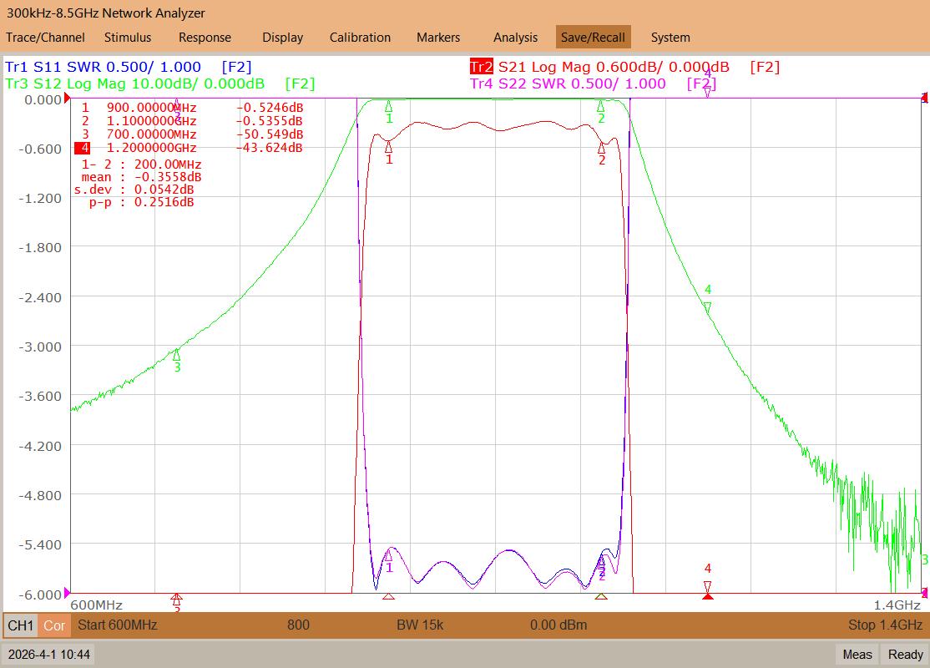The height and width of the screenshot is (668, 930).
Task: Click the 800 sweep points value
Action: (x=298, y=625)
